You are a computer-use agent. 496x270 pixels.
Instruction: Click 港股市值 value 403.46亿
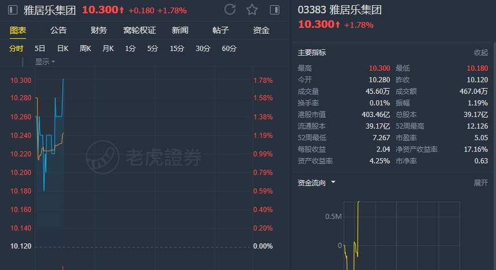[x=376, y=115]
